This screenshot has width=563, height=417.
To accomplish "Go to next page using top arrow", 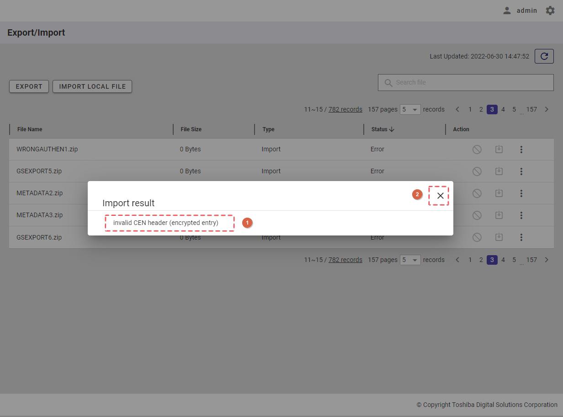I will (x=547, y=110).
